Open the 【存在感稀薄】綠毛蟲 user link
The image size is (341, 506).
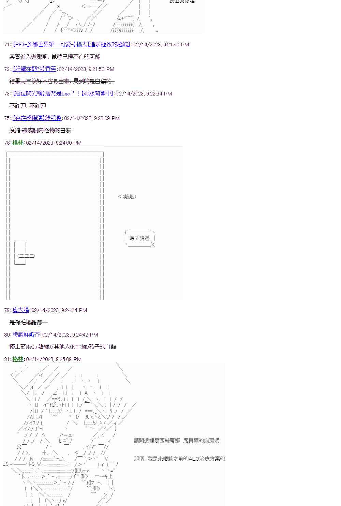(x=37, y=118)
